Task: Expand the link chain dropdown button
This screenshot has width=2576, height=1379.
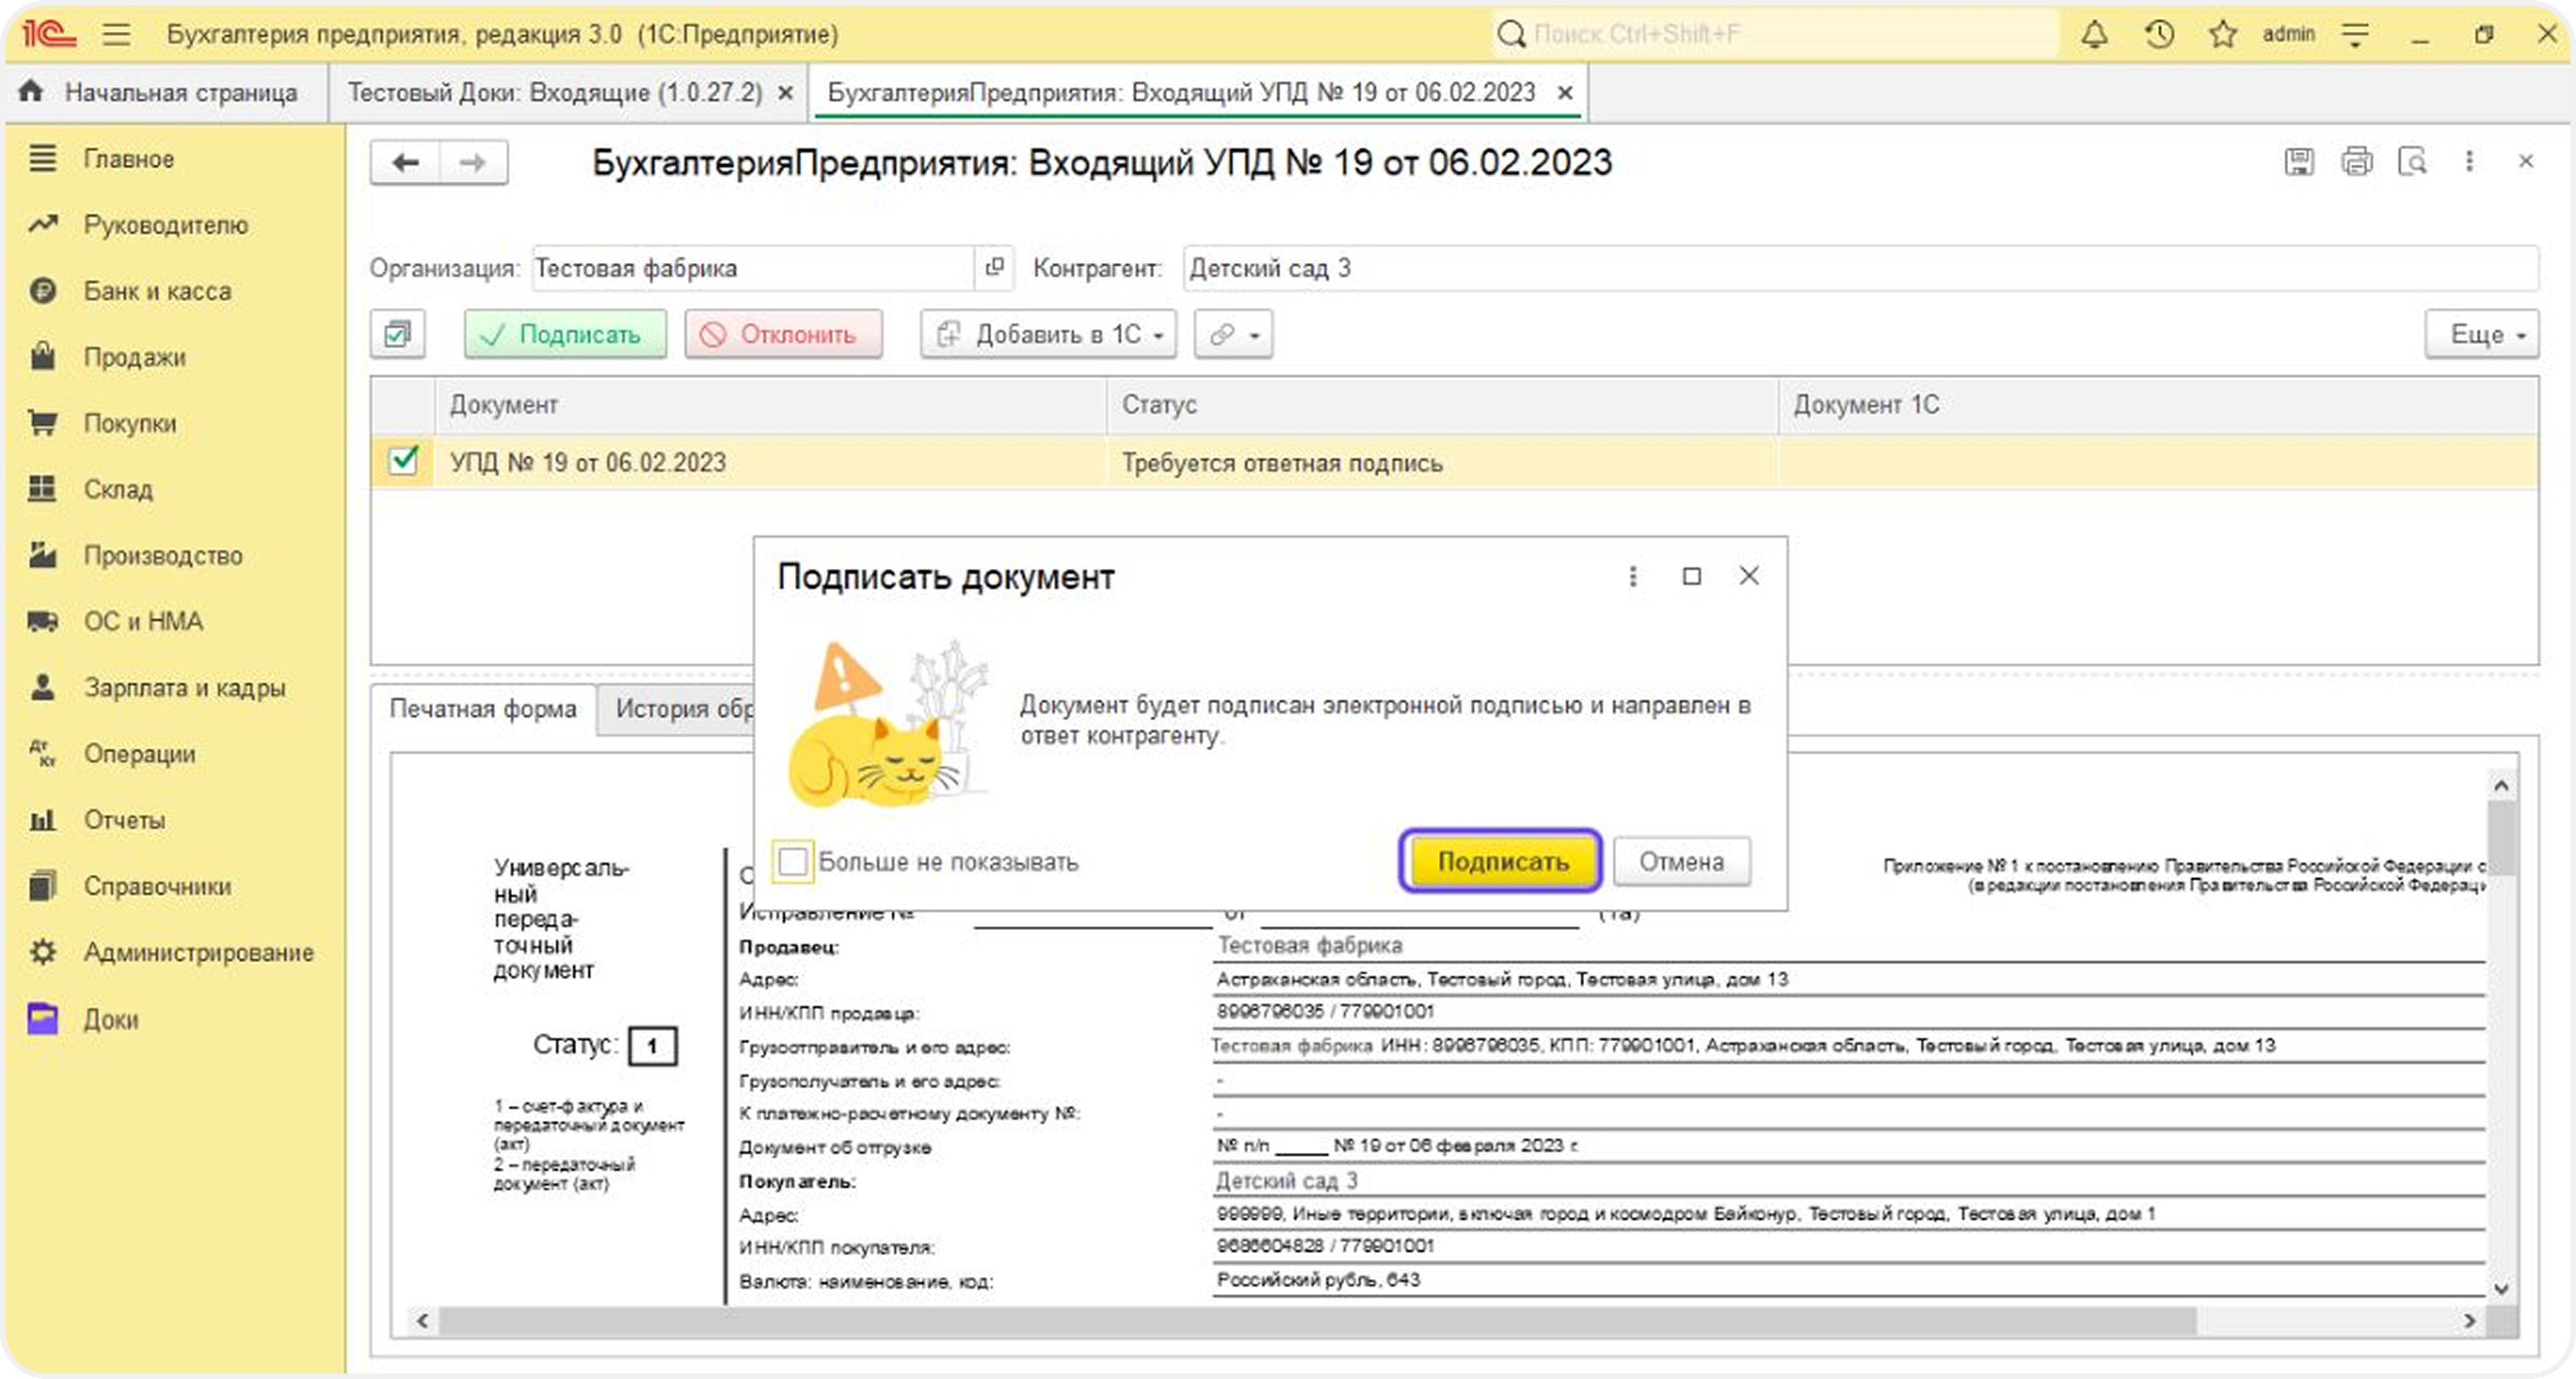Action: click(x=1233, y=333)
